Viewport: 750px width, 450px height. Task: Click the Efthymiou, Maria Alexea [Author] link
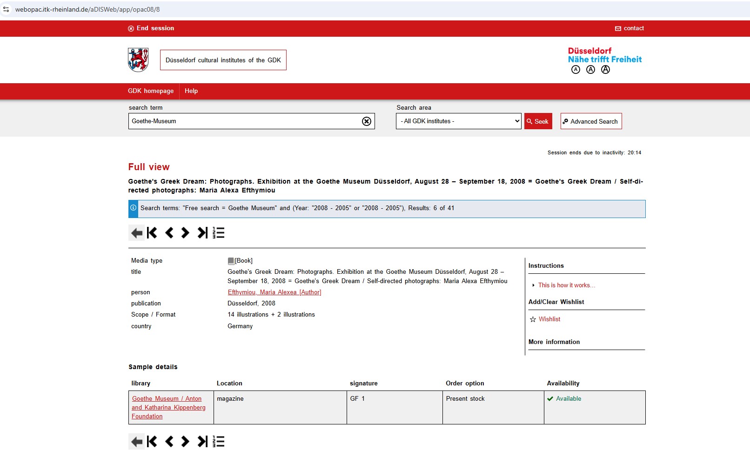[x=275, y=292]
